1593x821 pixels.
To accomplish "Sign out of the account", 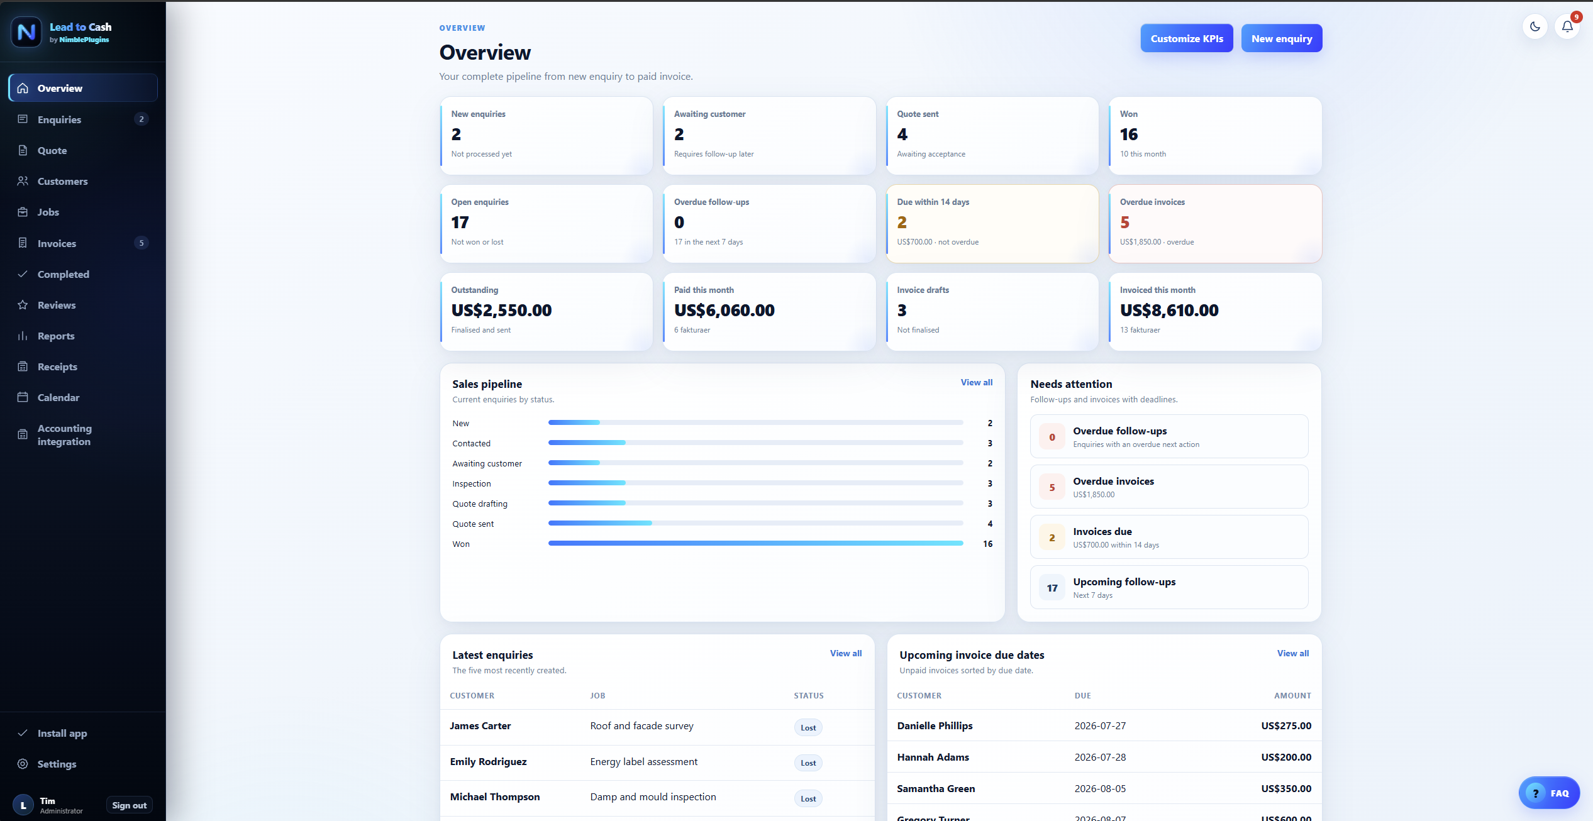I will (x=130, y=805).
